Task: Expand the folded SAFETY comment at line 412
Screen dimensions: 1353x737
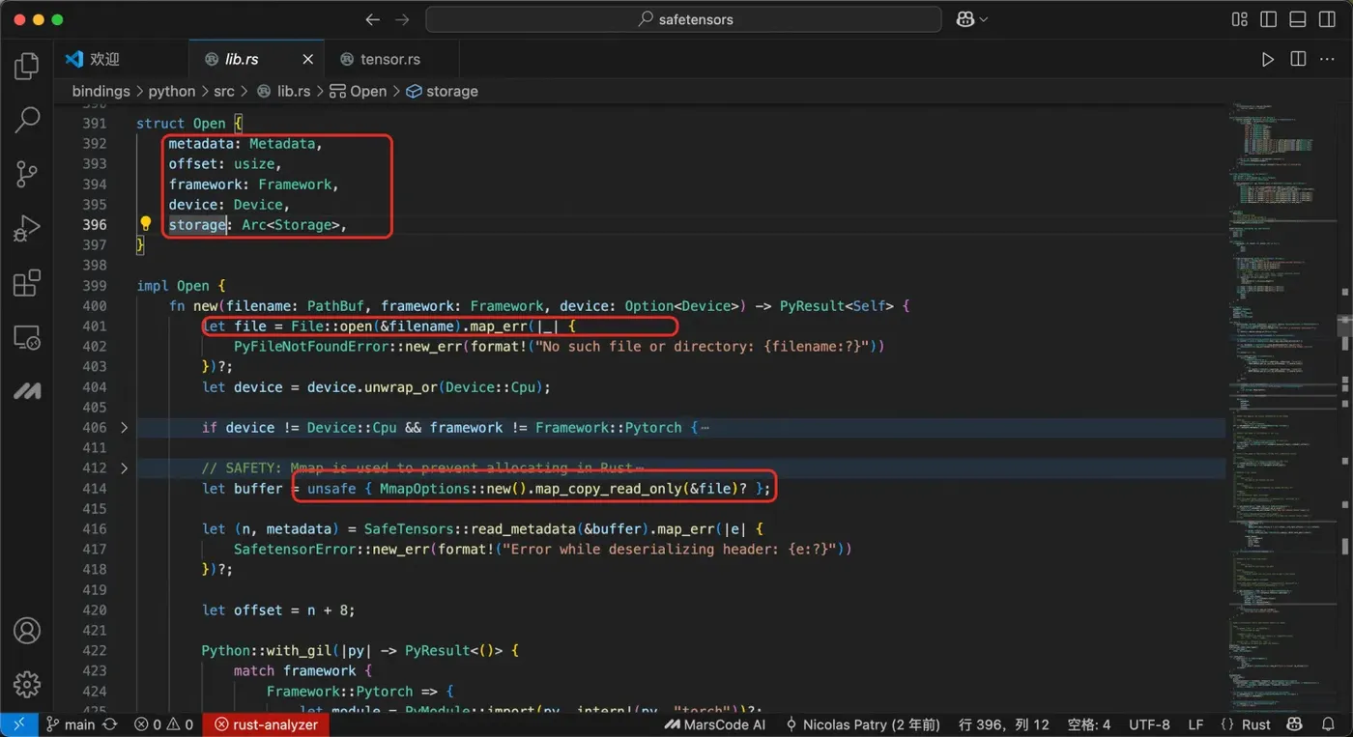Action: (124, 468)
